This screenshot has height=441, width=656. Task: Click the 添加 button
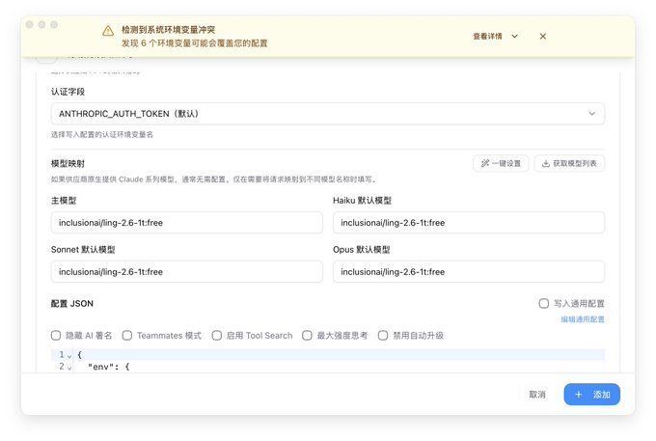(x=591, y=395)
